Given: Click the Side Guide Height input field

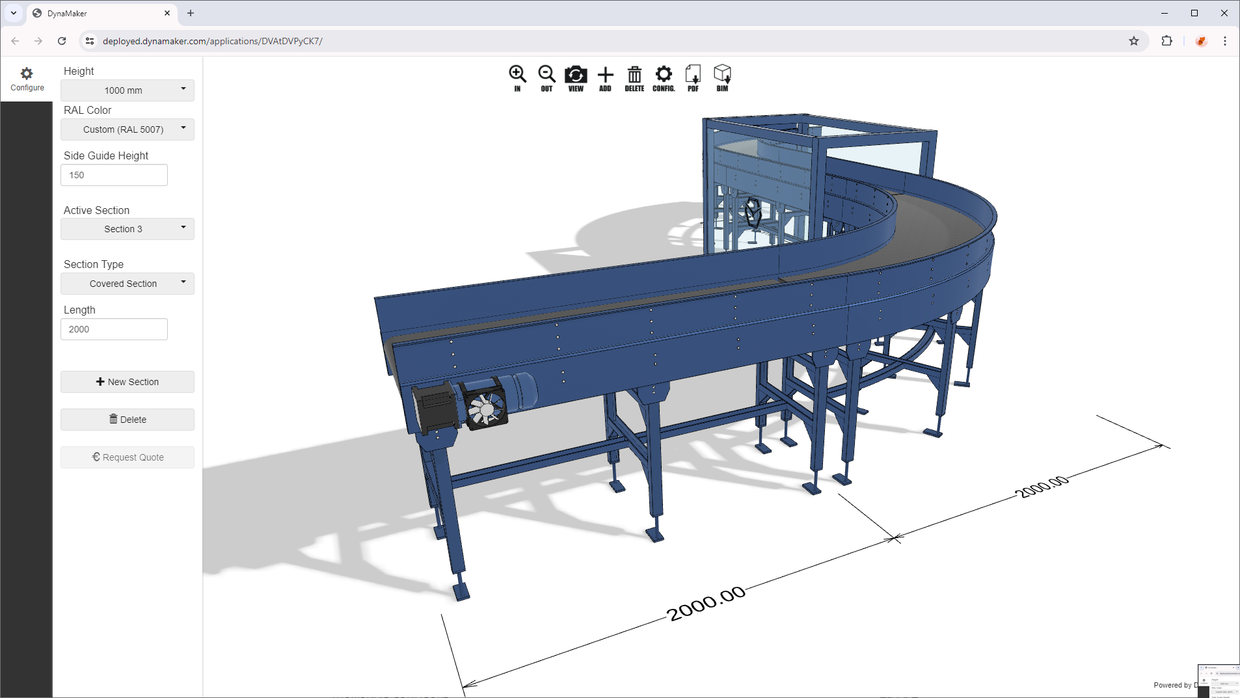Looking at the screenshot, I should tap(114, 175).
